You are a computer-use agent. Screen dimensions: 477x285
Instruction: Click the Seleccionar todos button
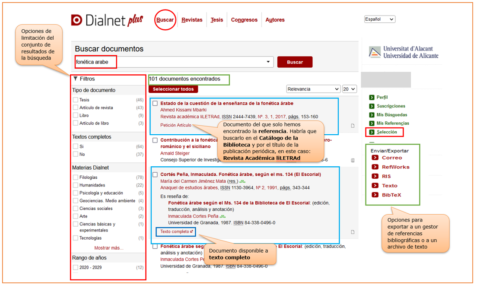tap(173, 89)
